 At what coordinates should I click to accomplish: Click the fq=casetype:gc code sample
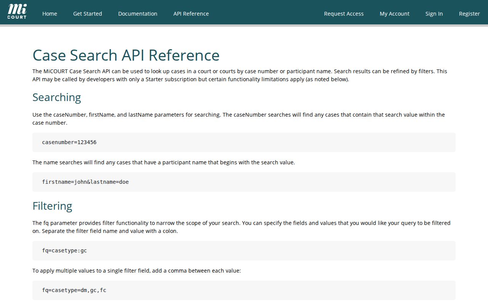[244, 250]
